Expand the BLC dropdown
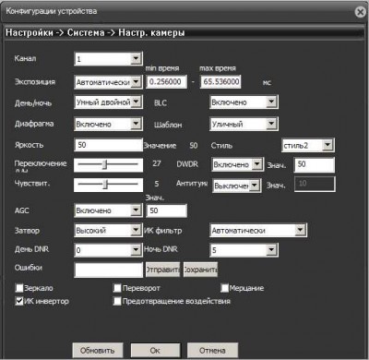The height and width of the screenshot is (360, 369). click(244, 102)
